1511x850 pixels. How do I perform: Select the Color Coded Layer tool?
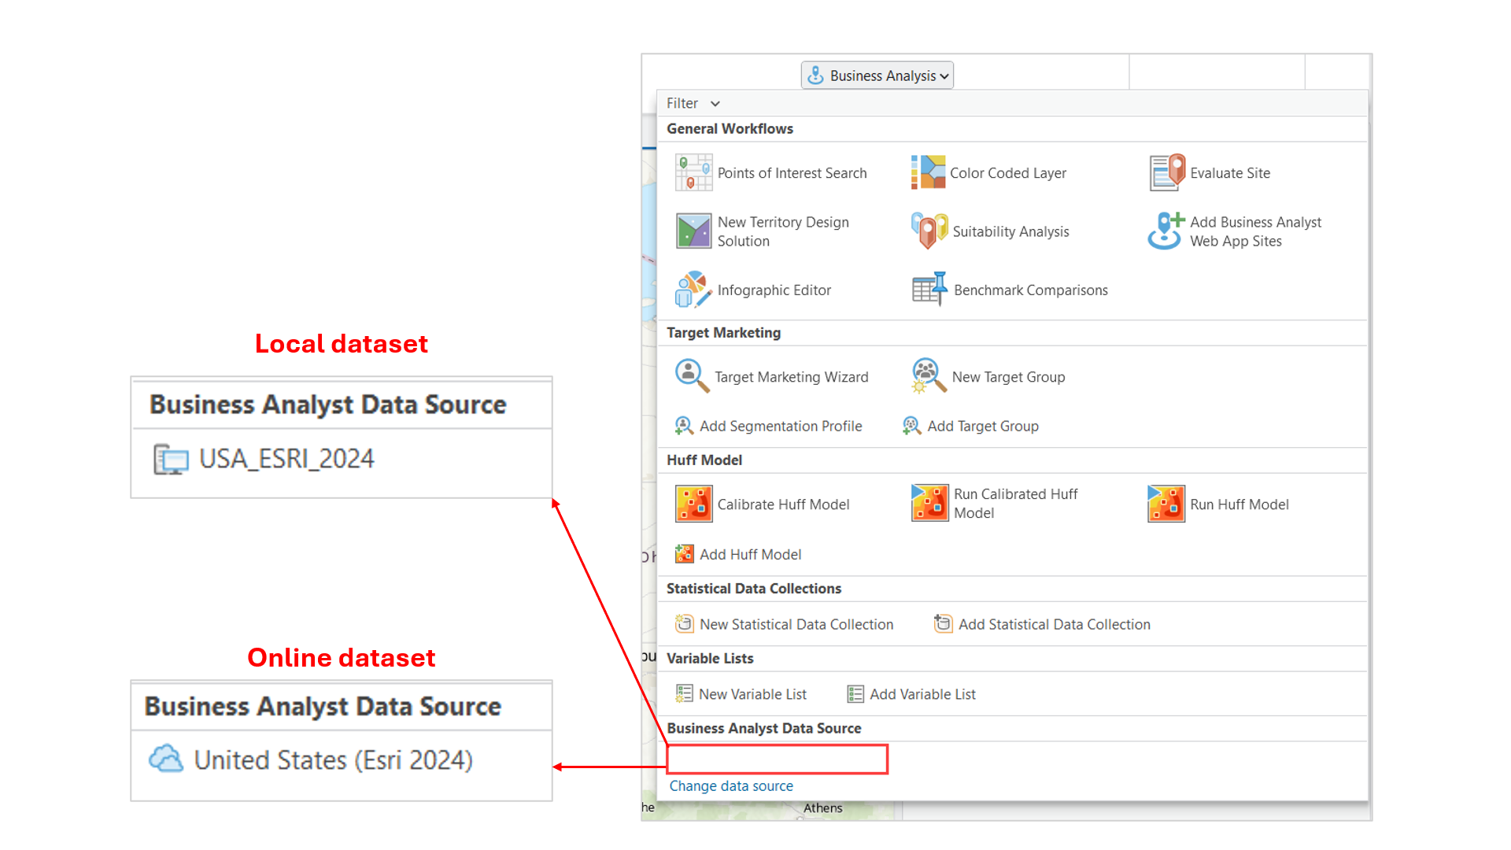(x=1008, y=172)
